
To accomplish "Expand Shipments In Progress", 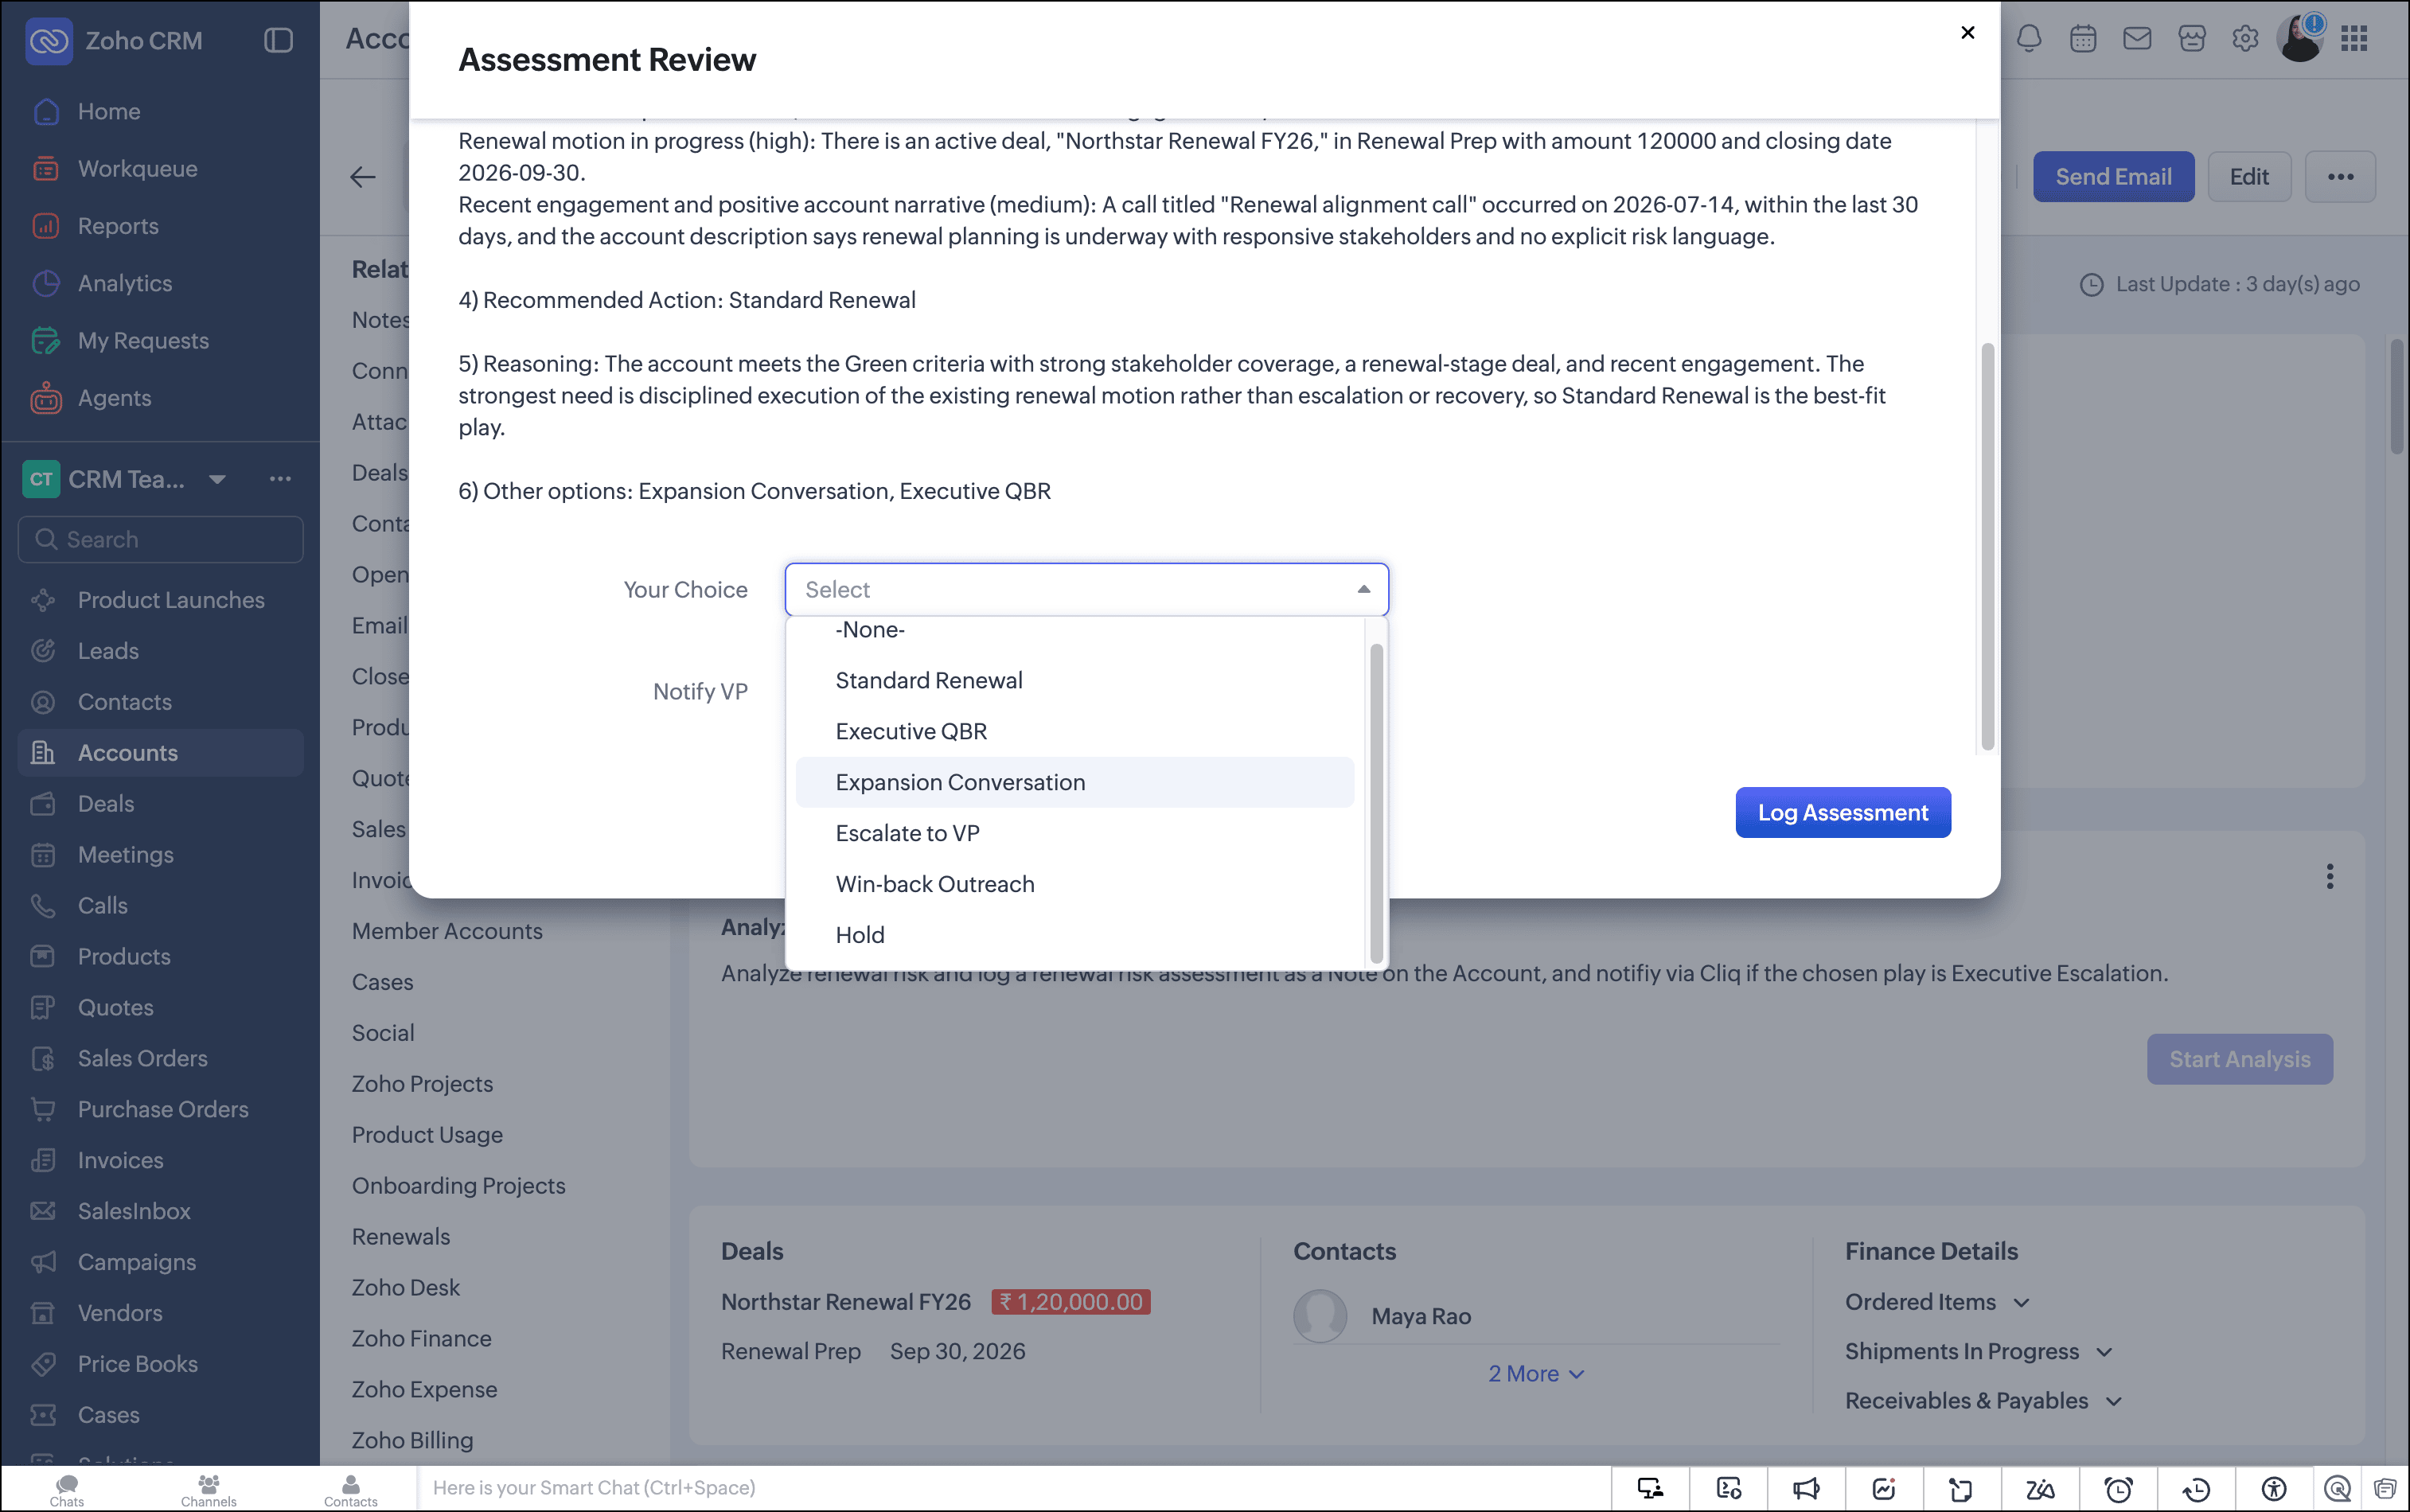I will [1979, 1351].
